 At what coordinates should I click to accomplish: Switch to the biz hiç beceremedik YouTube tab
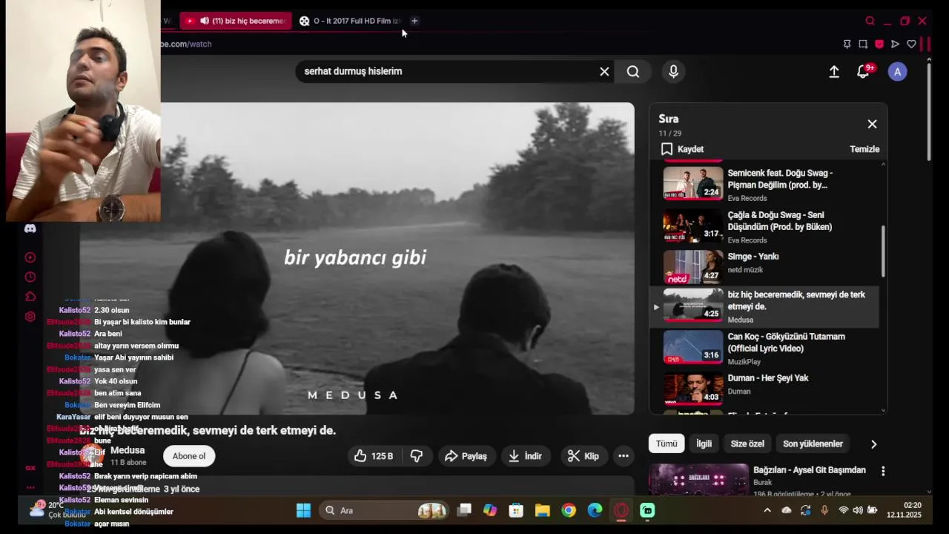coord(236,21)
